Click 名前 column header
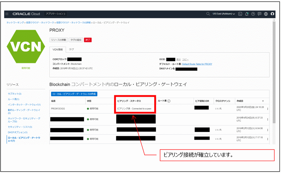Image resolution: width=281 pixels, height=173 pixels. pos(53,101)
